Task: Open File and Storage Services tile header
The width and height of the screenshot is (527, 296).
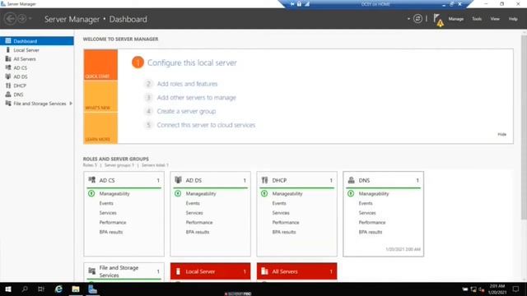Action: click(124, 271)
